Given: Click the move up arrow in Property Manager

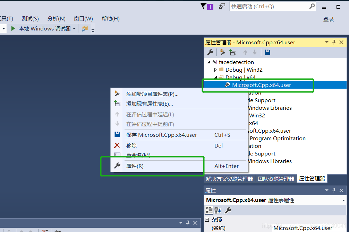Looking at the screenshot, I should [245, 52].
